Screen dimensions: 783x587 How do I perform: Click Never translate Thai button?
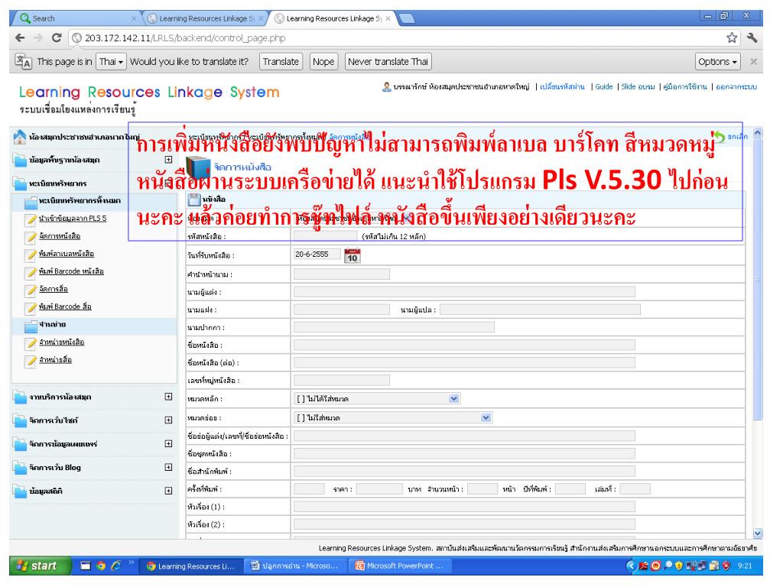pos(388,61)
